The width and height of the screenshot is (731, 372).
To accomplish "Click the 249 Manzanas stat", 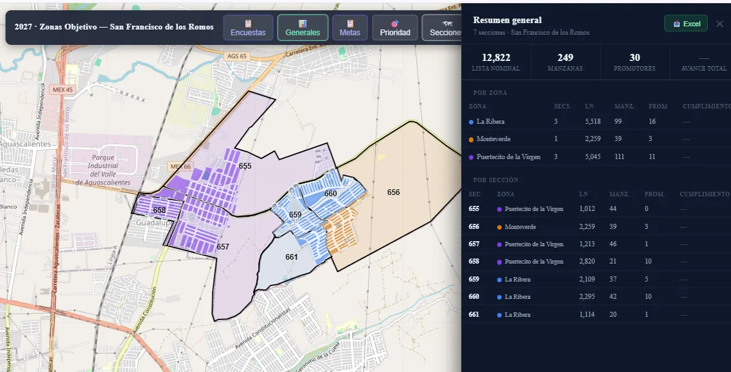I will click(565, 62).
